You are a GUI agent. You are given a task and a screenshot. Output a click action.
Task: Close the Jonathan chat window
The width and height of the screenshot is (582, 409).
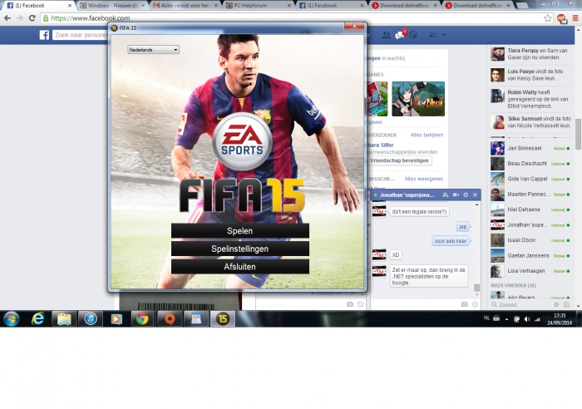(x=475, y=195)
